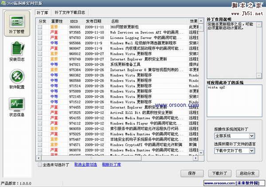Screen dimensions: 266x187
Task: Tick the checkbox for KBID 360001
Action: click(x=40, y=27)
